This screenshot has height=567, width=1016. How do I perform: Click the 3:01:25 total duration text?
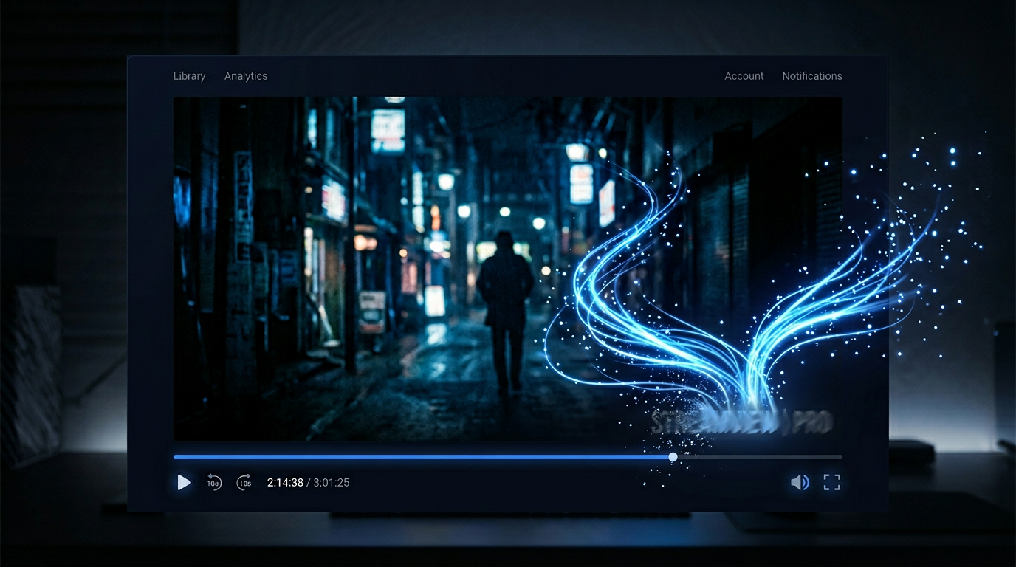(x=332, y=483)
